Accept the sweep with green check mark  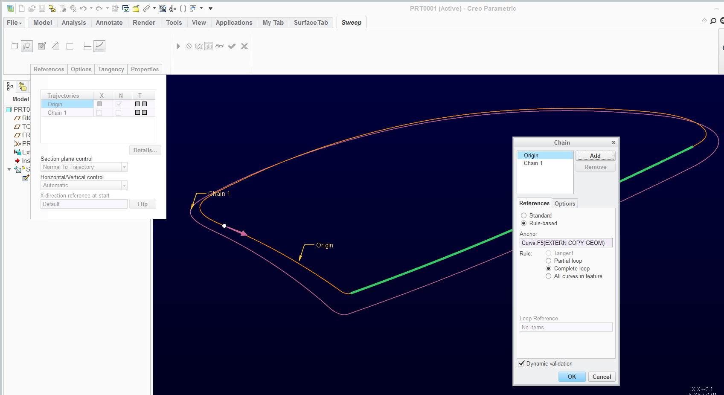pos(232,46)
